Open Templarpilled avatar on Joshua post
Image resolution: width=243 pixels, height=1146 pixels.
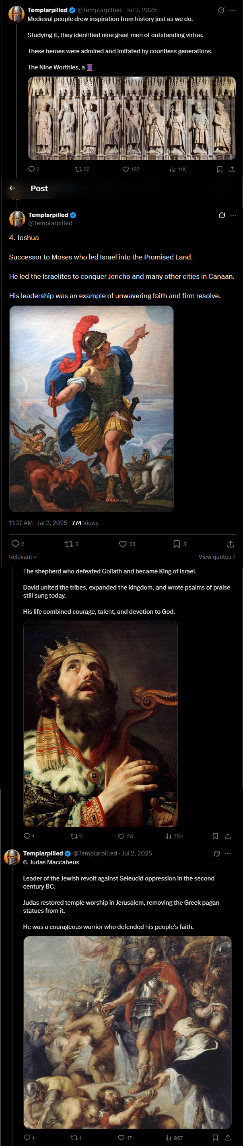click(x=17, y=219)
